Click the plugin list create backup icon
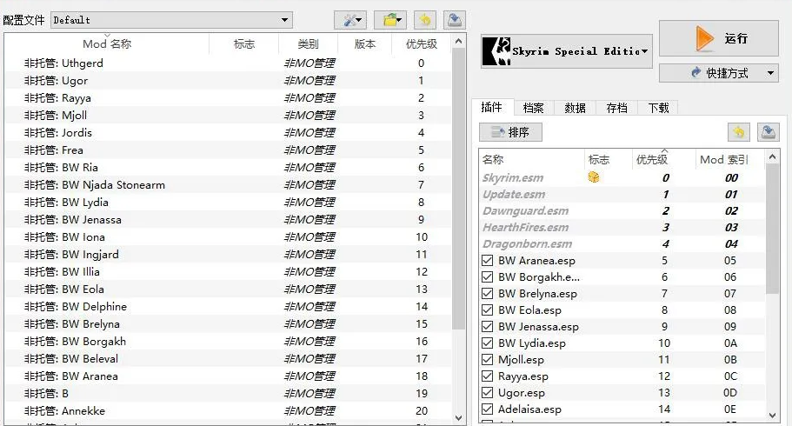The width and height of the screenshot is (792, 426). tap(769, 132)
